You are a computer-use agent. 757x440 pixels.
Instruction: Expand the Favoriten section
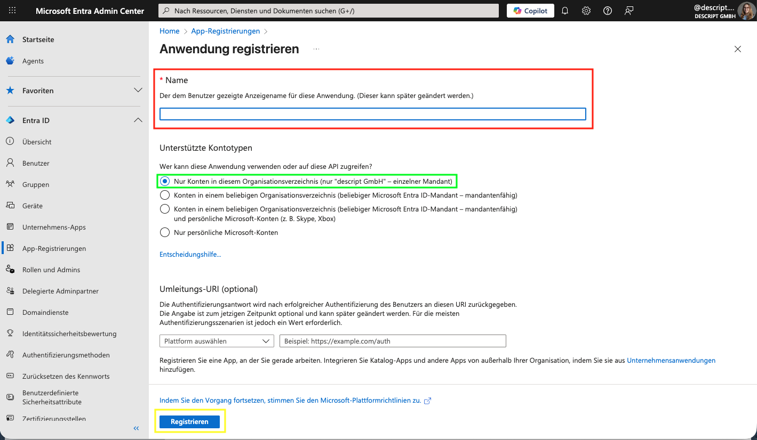(138, 91)
